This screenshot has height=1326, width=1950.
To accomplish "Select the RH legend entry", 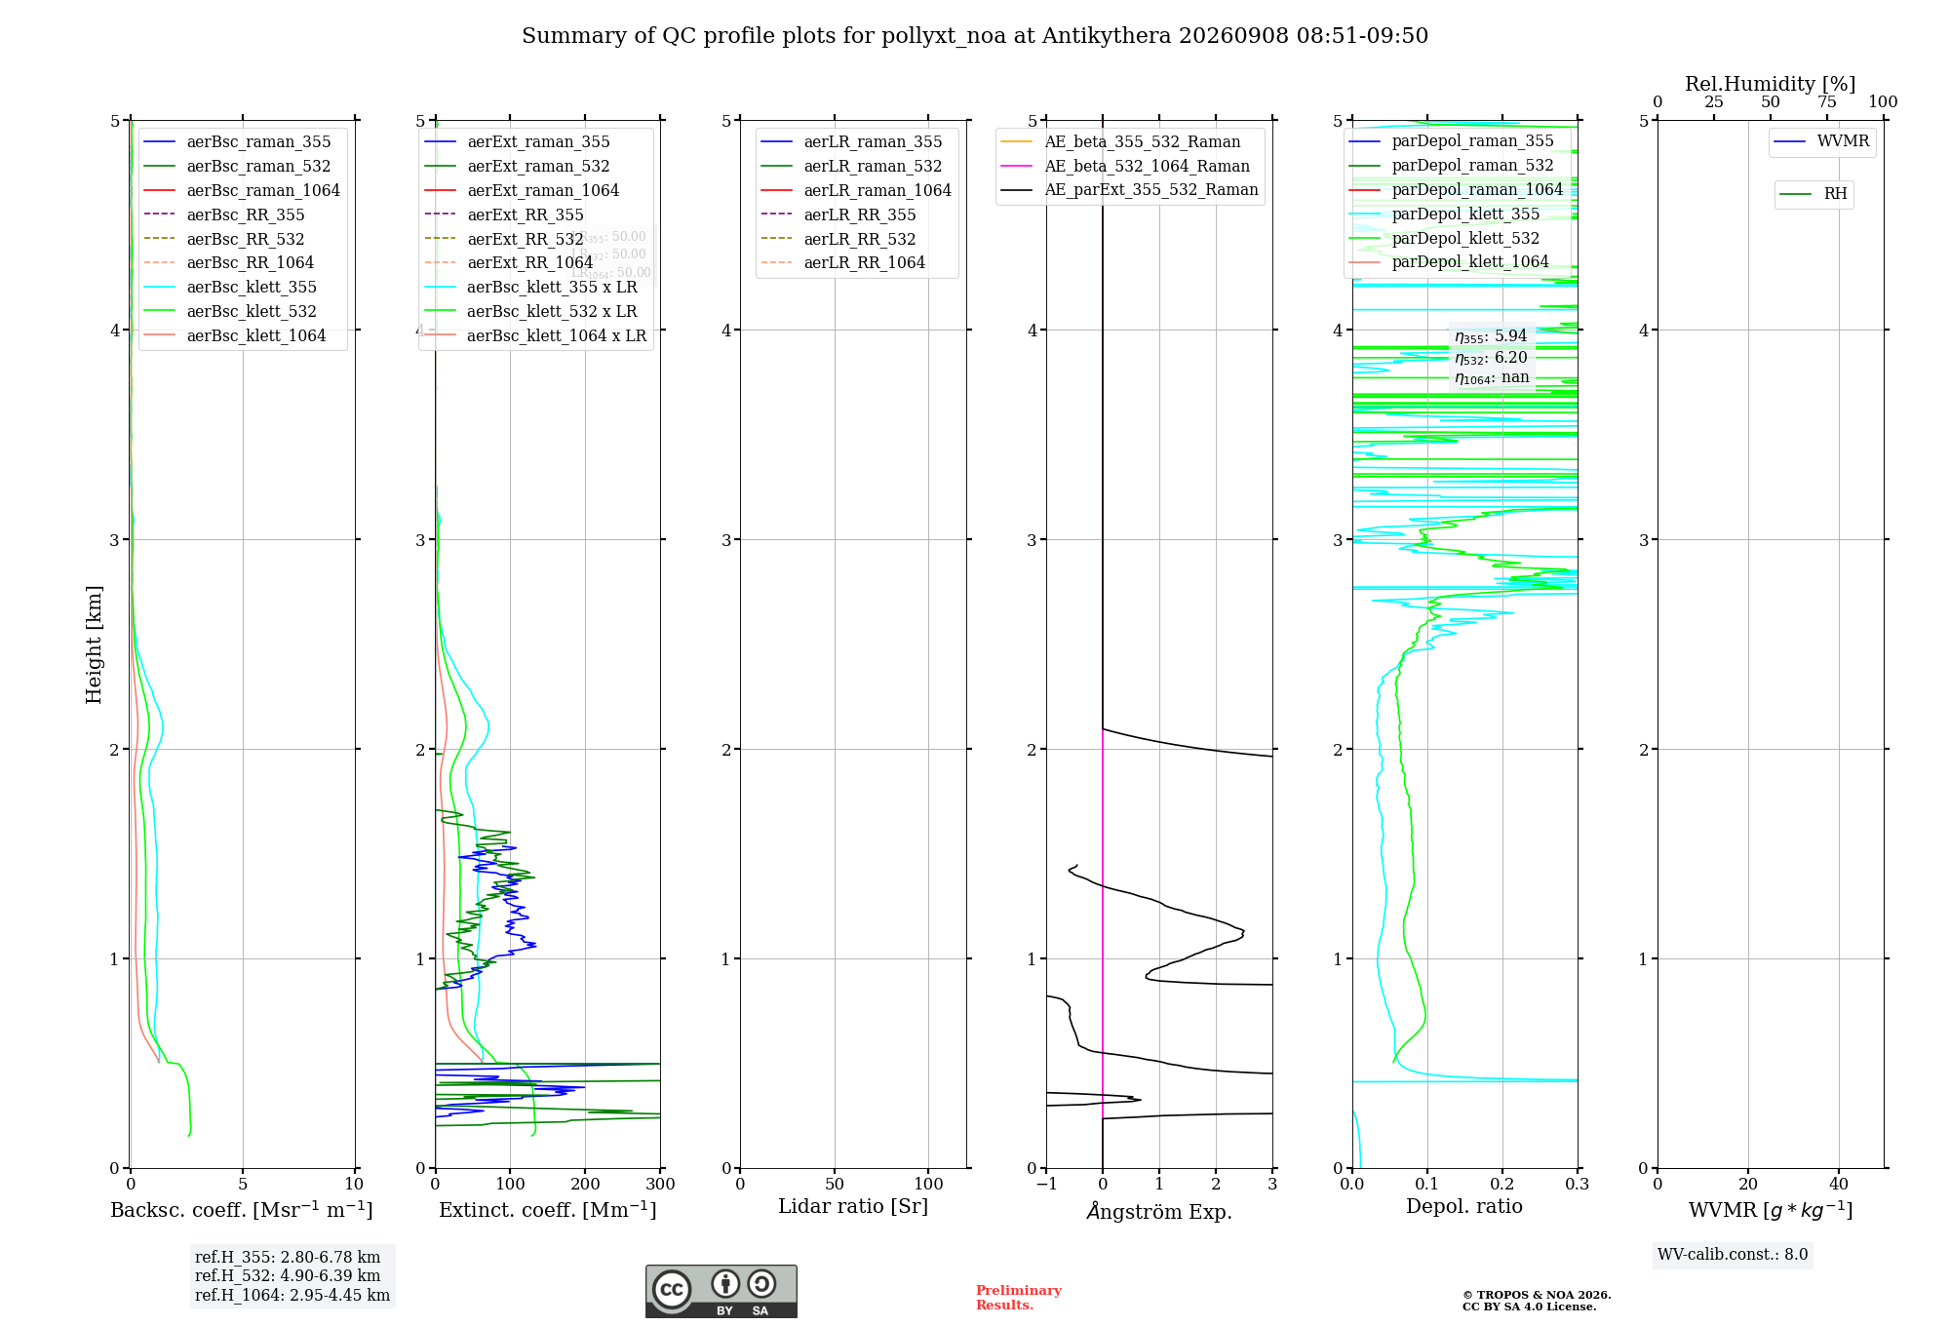I will click(1813, 194).
